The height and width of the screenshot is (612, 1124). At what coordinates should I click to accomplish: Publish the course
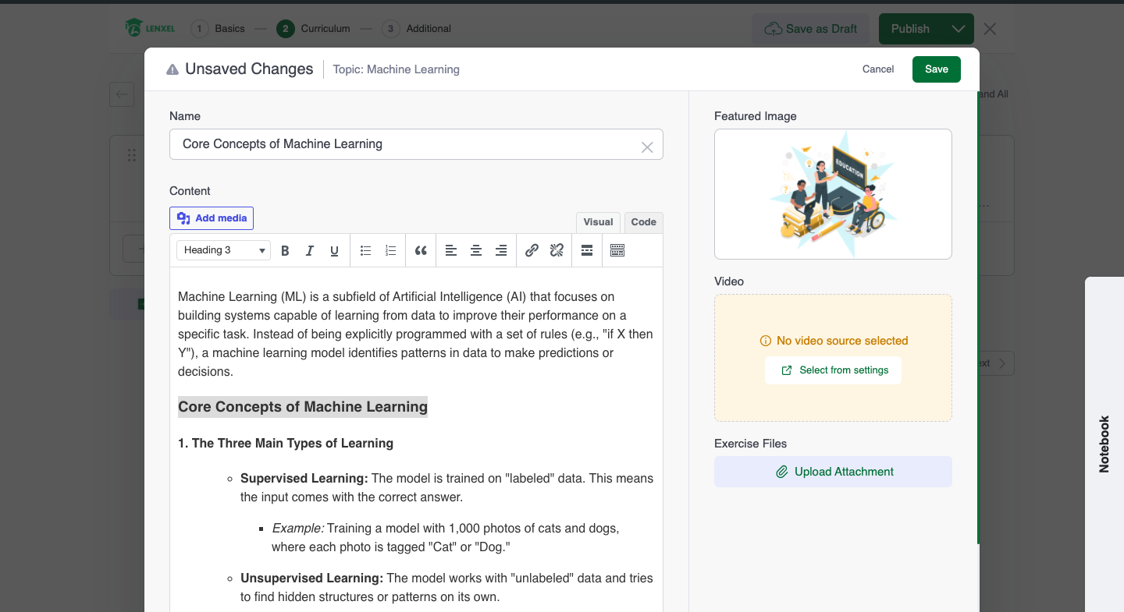click(911, 29)
